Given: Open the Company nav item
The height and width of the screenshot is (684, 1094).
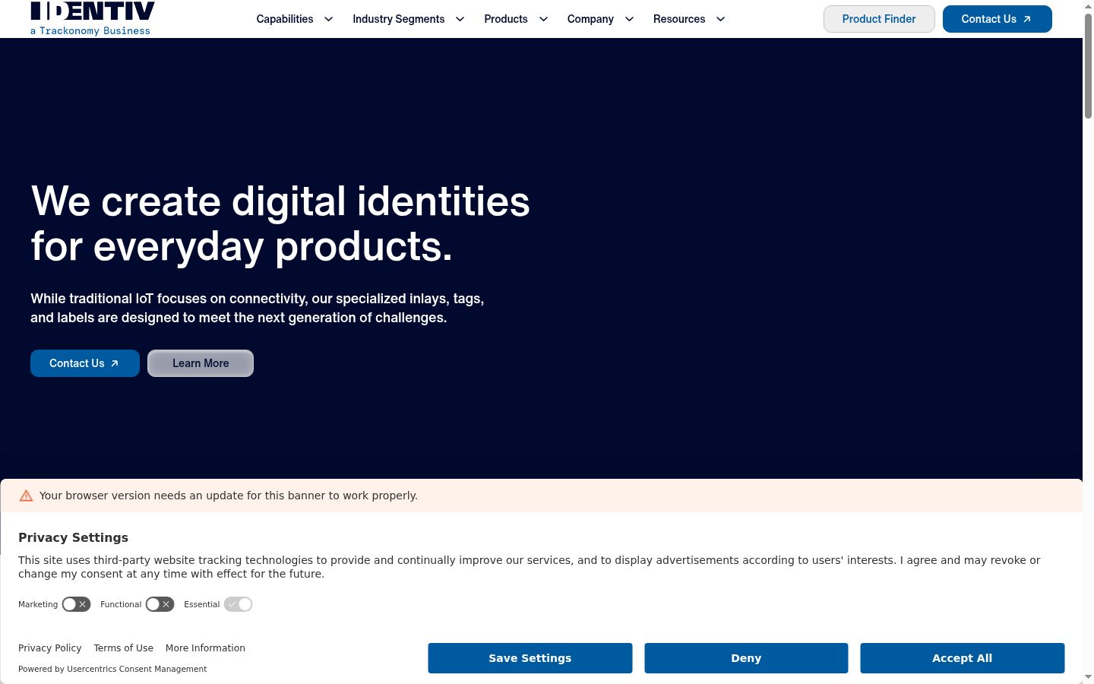Looking at the screenshot, I should 590,19.
